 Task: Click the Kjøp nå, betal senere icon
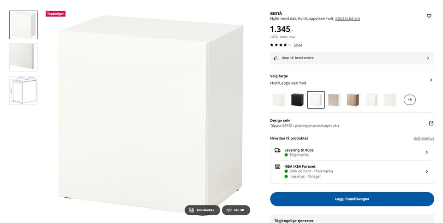click(276, 58)
